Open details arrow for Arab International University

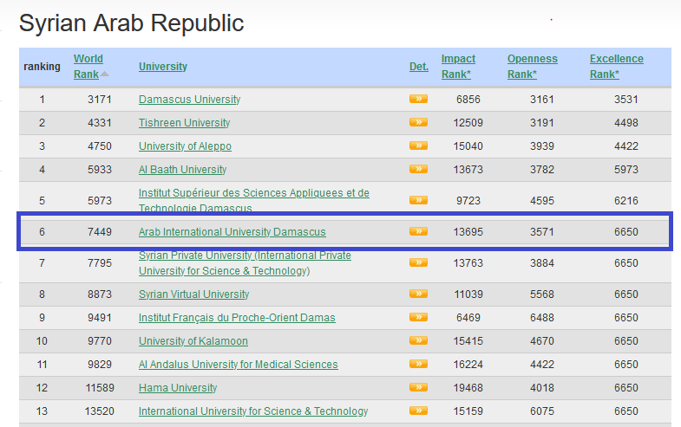418,231
